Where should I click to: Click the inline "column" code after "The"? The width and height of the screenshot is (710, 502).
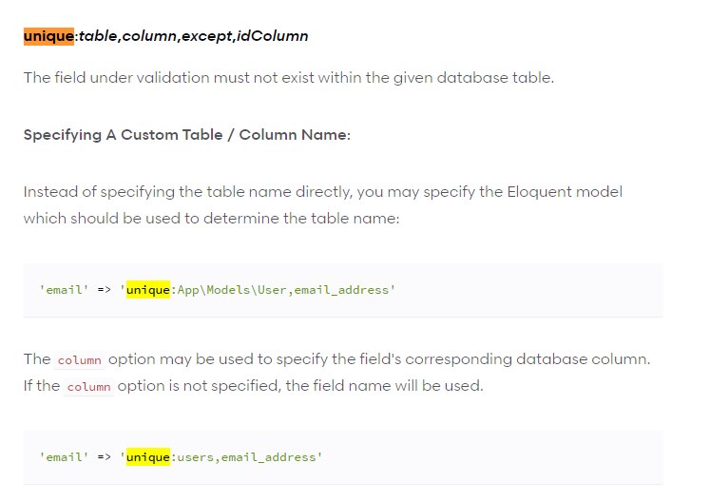click(79, 360)
